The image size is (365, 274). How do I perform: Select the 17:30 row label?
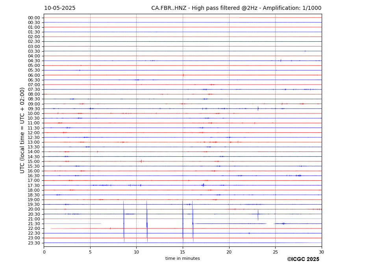pyautogui.click(x=34, y=185)
